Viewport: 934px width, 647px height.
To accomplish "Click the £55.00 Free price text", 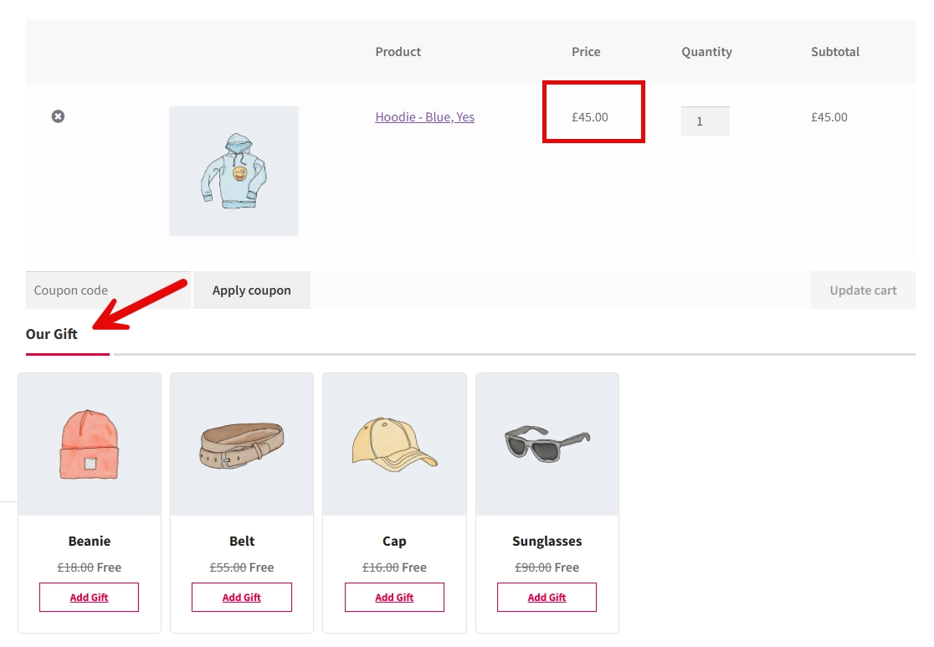I will point(242,567).
